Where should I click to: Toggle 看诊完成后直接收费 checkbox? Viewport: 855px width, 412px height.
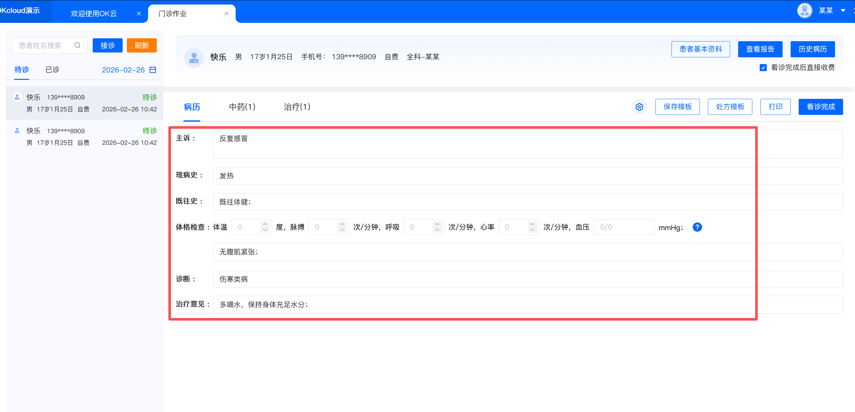coord(763,68)
